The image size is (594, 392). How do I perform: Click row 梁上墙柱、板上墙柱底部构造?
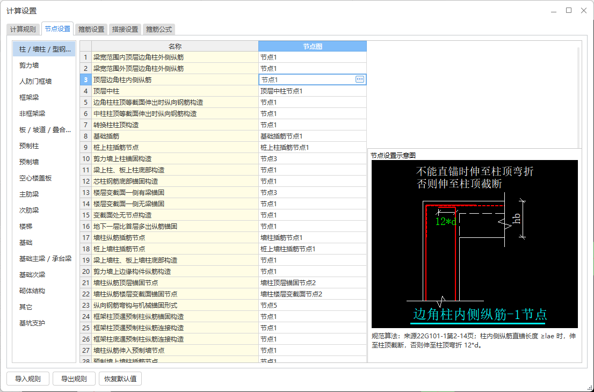point(223,260)
